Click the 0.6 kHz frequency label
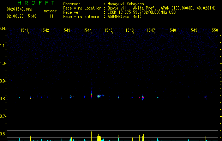Screen dimensions: 222x141 click(3, 134)
